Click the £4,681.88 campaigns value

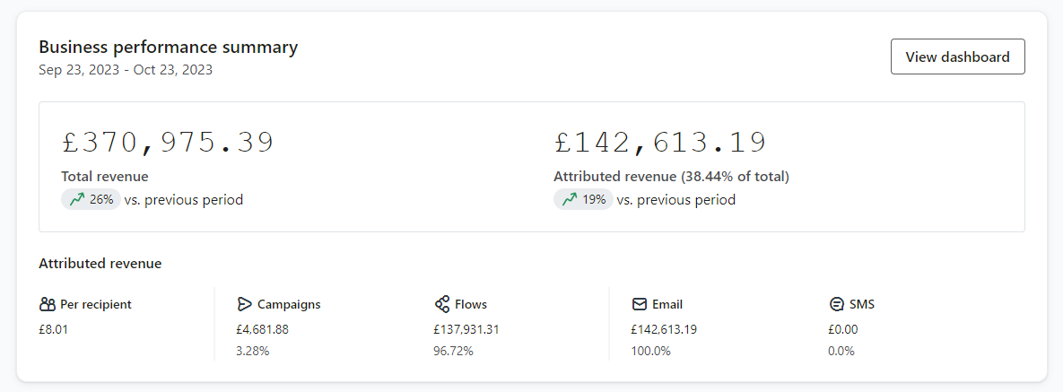point(262,330)
